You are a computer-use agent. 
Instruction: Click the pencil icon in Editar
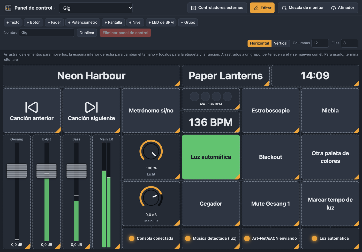tap(256, 8)
